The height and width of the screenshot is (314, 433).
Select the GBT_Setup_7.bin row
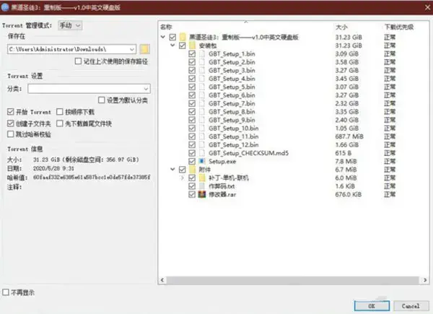point(293,103)
